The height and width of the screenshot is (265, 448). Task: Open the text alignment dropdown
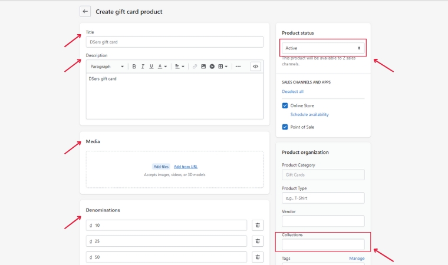[180, 67]
